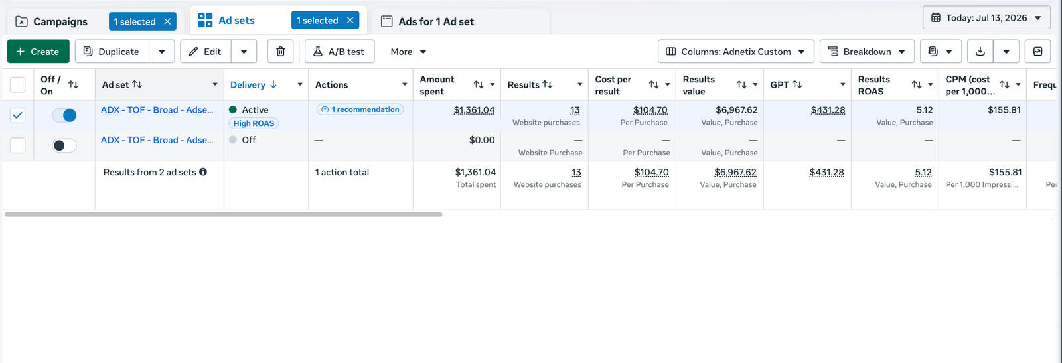Sort by Results column arrows
Screen dimensions: 1062x363
pyautogui.click(x=548, y=84)
